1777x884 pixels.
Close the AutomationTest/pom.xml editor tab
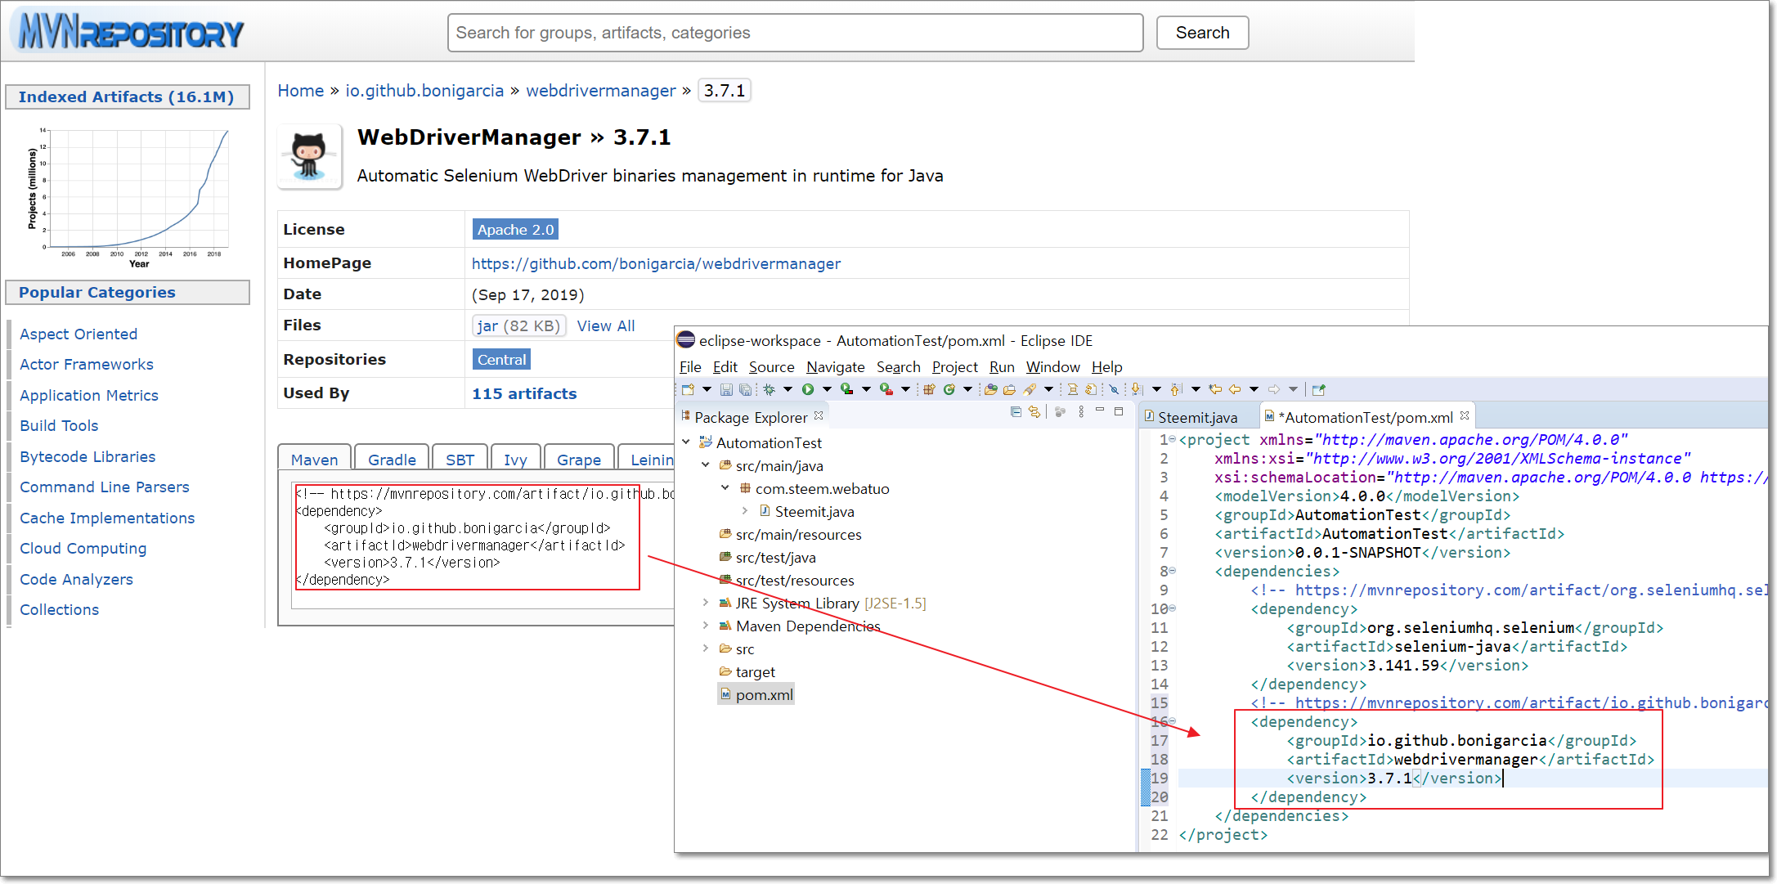[x=1465, y=415]
